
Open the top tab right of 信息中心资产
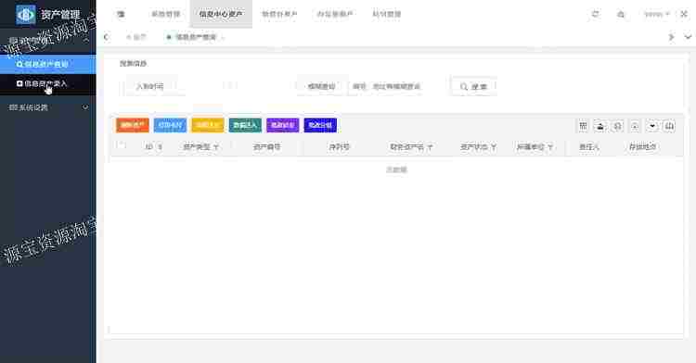279,14
